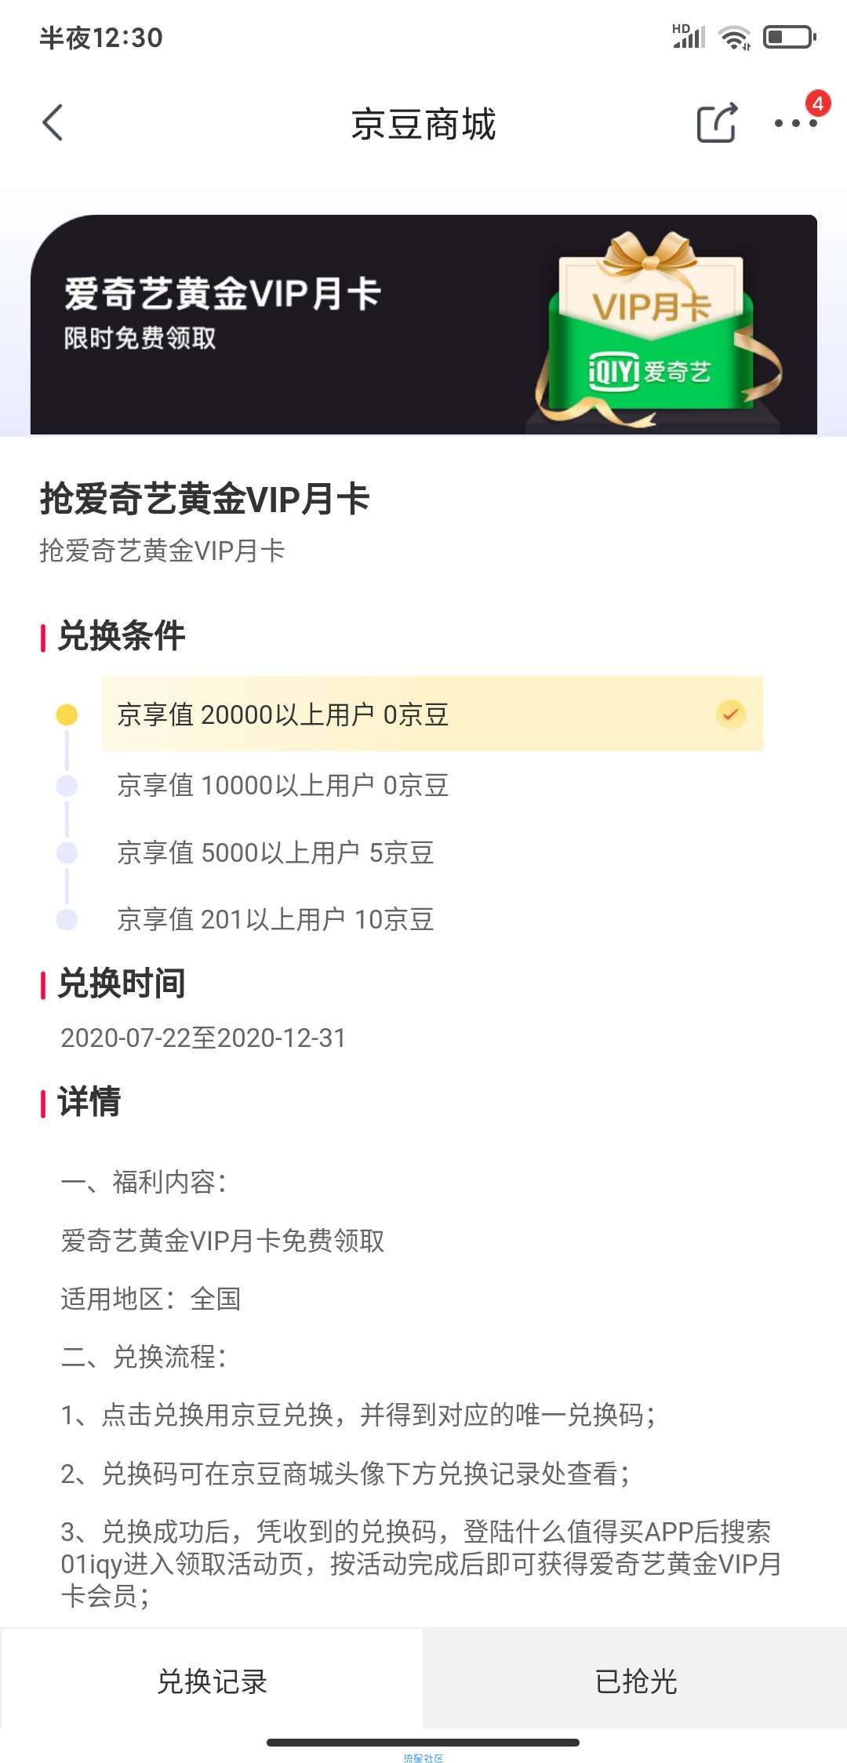Select the 京享值 10000以上用户 0京豆 option
Screen dimensions: 847x1763
tap(283, 785)
